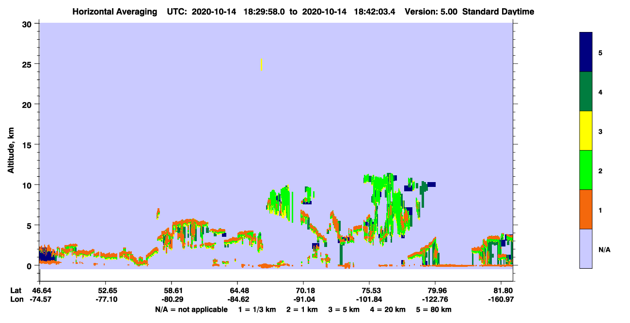Click longitude value -101.84
Screen dimensions: 630x323
point(369,299)
